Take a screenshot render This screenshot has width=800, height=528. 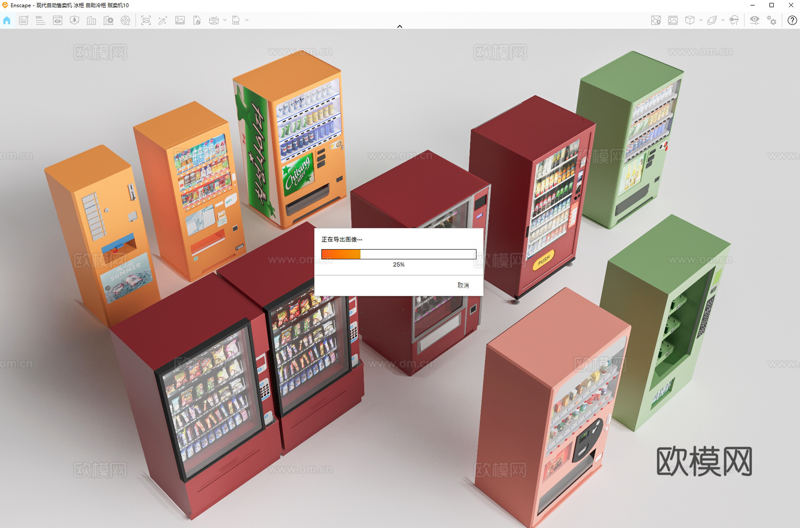(x=146, y=20)
